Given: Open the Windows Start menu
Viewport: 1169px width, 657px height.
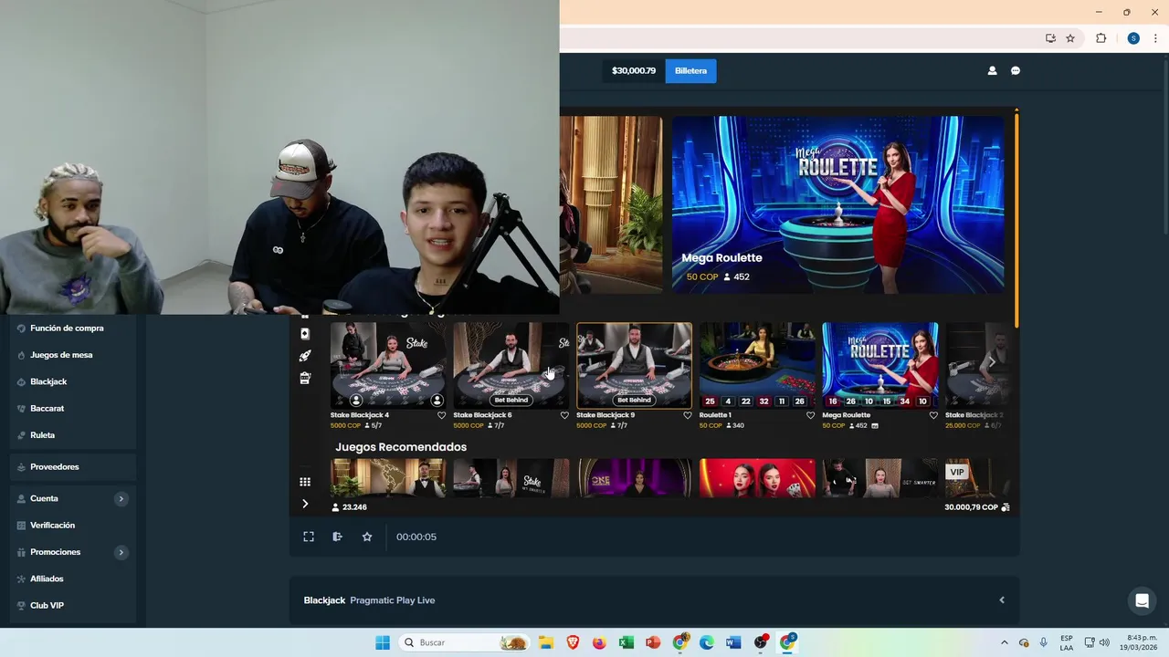Looking at the screenshot, I should point(383,642).
